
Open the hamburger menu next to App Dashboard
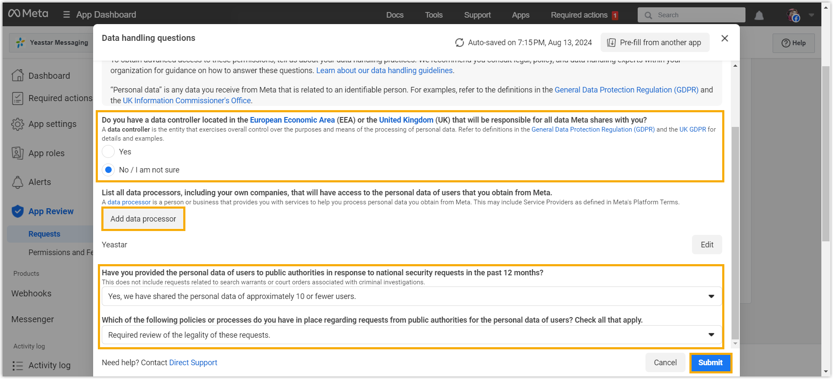coord(66,15)
